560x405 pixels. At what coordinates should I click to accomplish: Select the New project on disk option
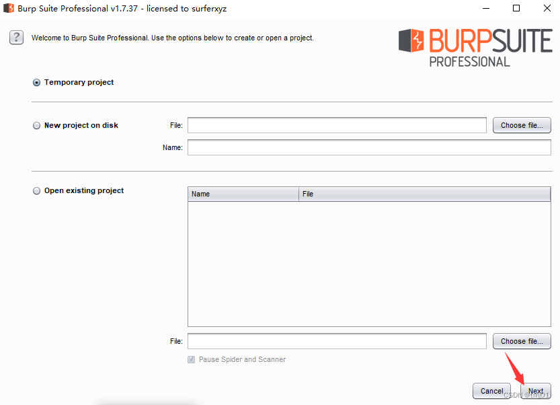[36, 125]
